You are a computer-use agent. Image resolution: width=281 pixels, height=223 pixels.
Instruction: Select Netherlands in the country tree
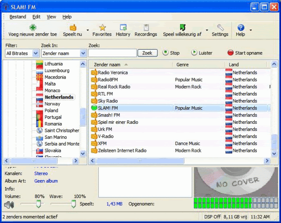(59, 97)
